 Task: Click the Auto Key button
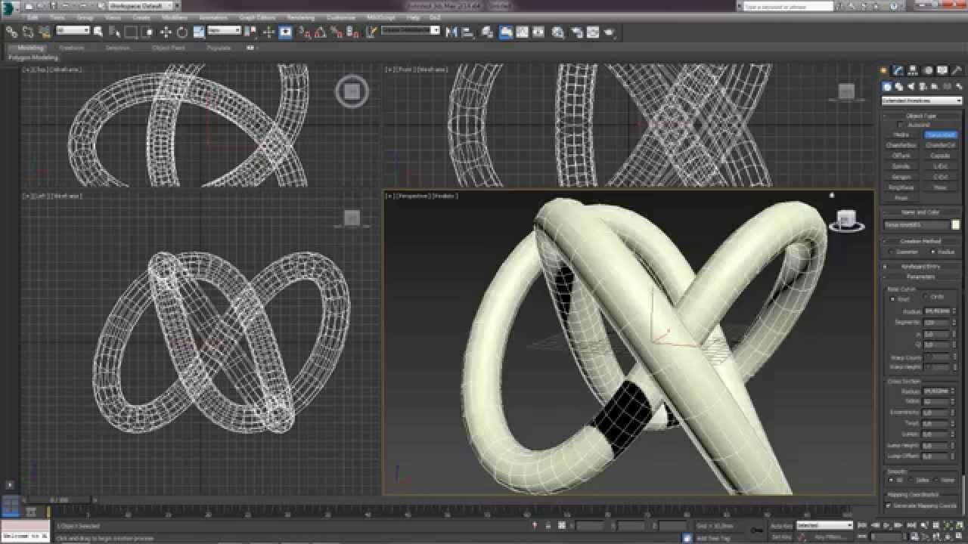tap(781, 525)
